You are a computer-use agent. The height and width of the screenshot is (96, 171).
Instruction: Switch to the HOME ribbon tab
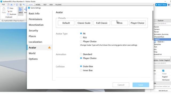[x=31, y=5]
